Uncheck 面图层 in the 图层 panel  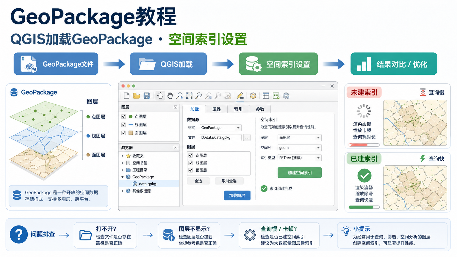pyautogui.click(x=123, y=133)
